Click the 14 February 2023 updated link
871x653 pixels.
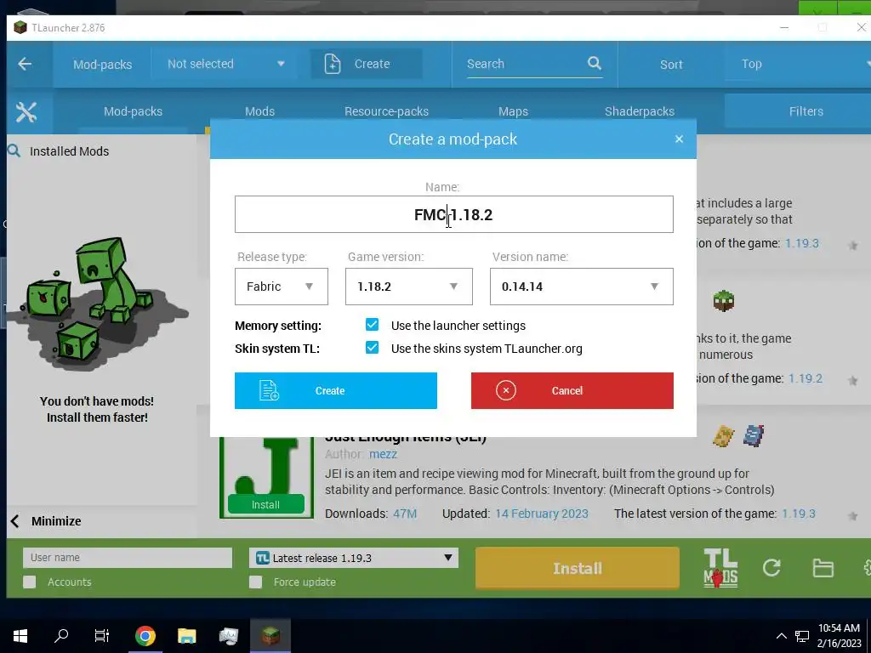(x=542, y=514)
